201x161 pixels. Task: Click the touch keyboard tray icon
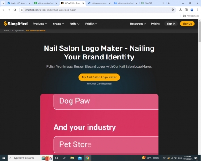(x=180, y=158)
